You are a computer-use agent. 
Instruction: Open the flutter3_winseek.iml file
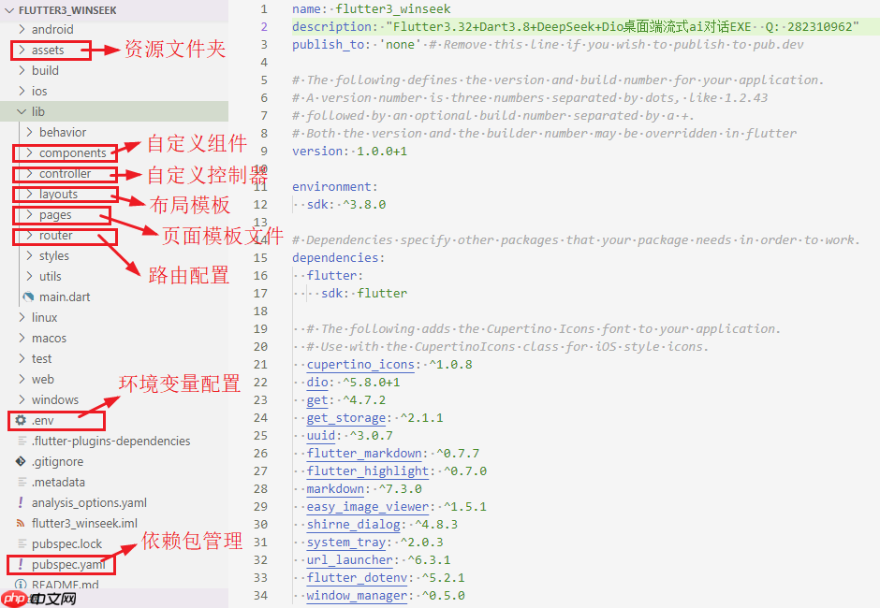pos(84,523)
